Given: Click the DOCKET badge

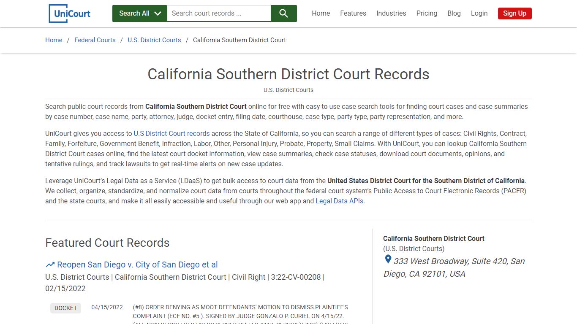Looking at the screenshot, I should (x=65, y=308).
